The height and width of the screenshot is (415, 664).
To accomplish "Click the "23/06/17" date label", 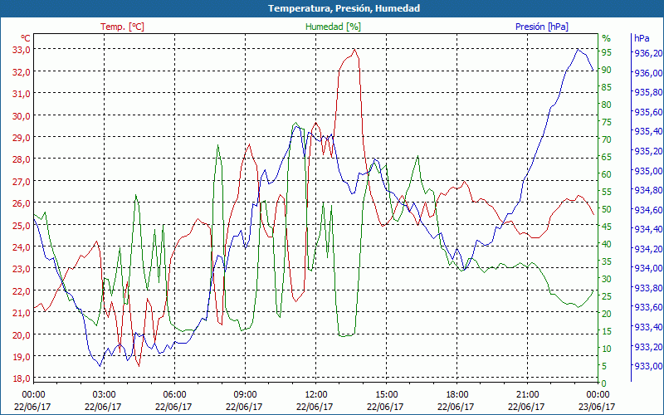I will point(597,407).
